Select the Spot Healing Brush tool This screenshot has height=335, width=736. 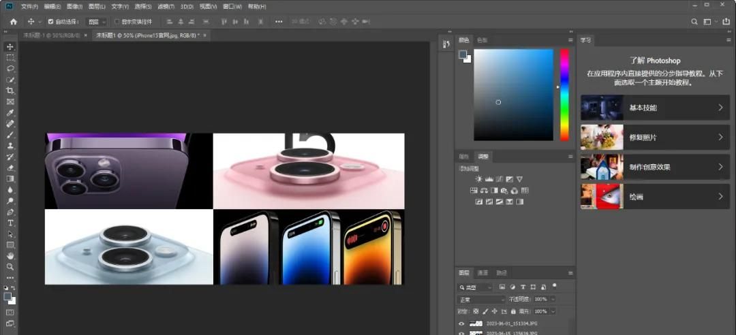click(10, 124)
